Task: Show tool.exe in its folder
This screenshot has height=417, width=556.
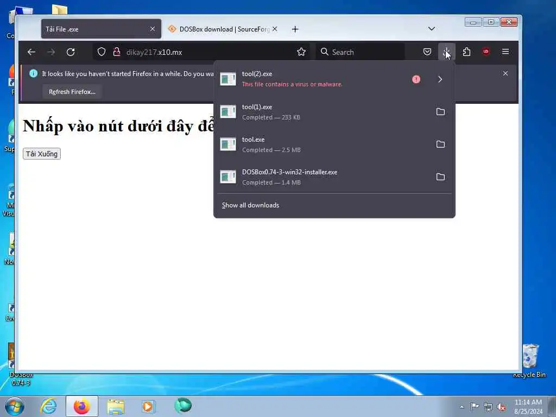Action: tap(440, 144)
